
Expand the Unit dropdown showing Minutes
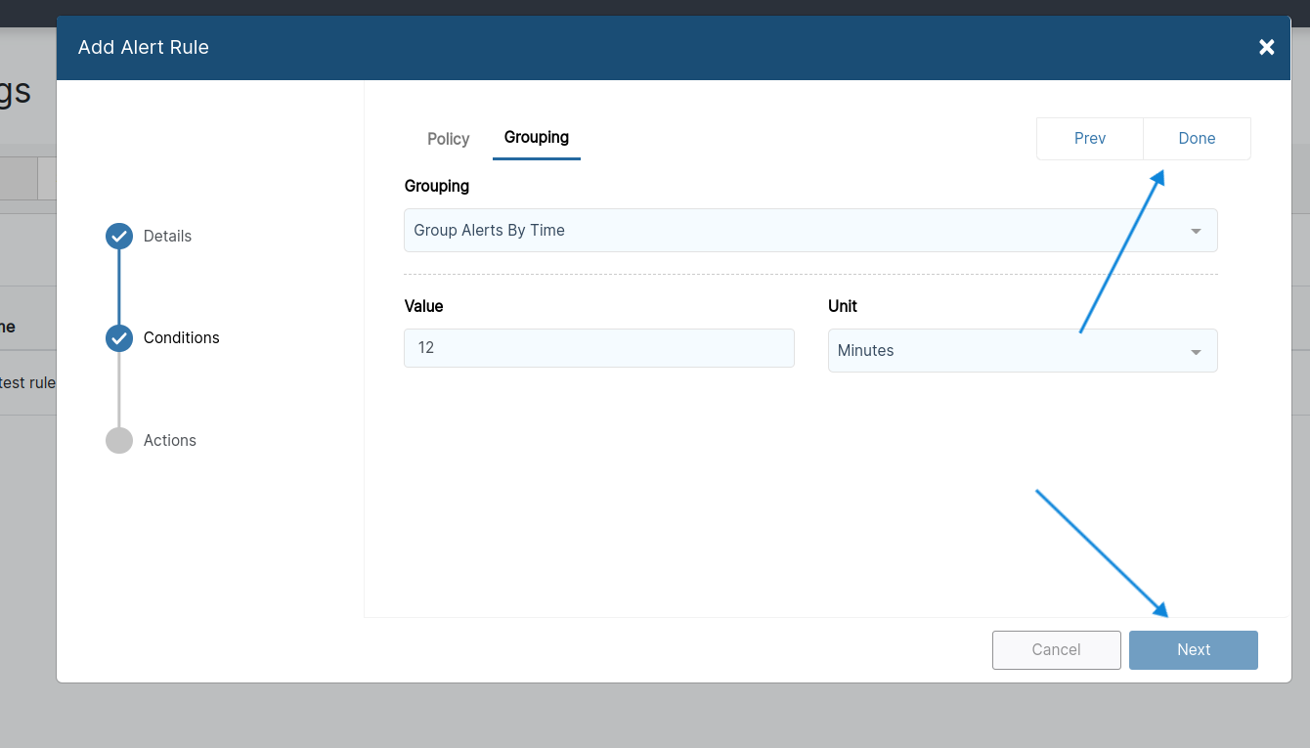[1023, 350]
